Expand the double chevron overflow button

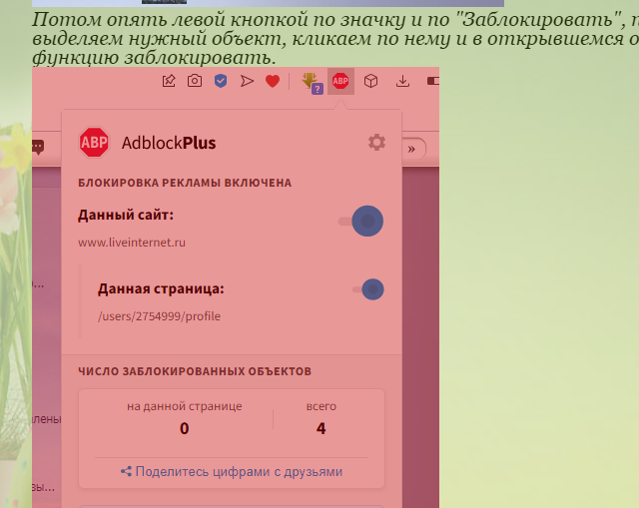411,149
